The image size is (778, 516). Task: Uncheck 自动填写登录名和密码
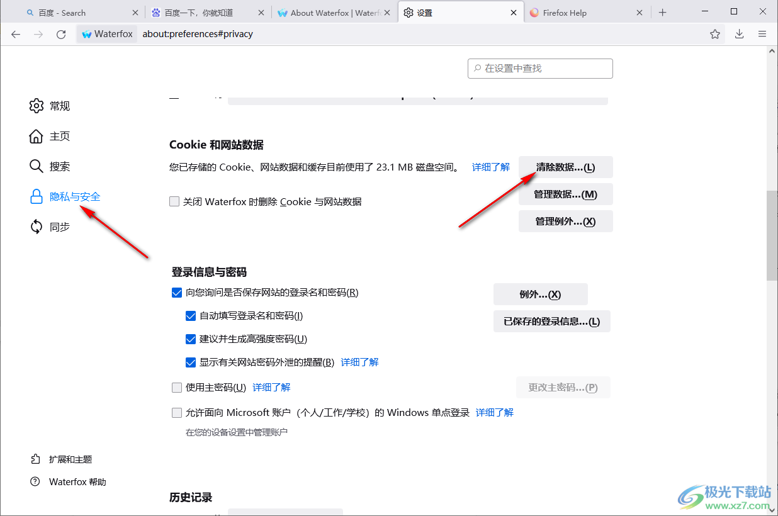pyautogui.click(x=191, y=316)
